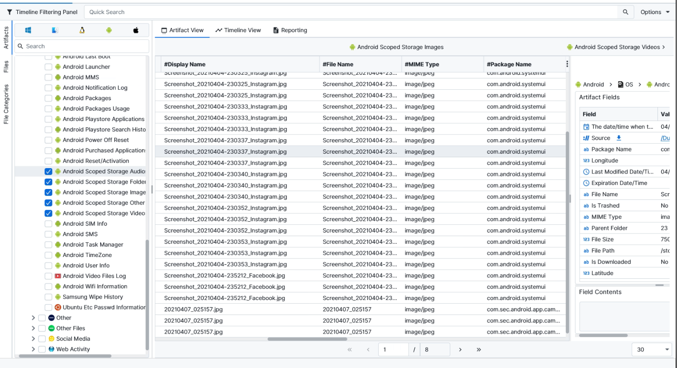This screenshot has height=368, width=677.
Task: Expand the Social Media tree item
Action: point(33,339)
